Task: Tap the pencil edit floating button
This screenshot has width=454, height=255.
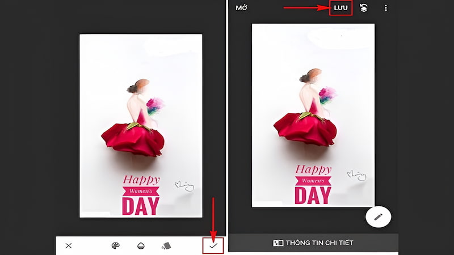Action: [x=378, y=217]
